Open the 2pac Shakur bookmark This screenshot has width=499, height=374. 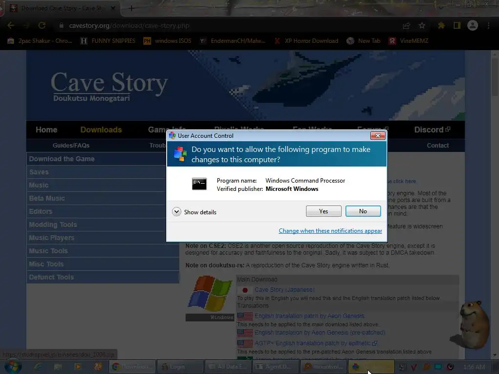pyautogui.click(x=40, y=41)
